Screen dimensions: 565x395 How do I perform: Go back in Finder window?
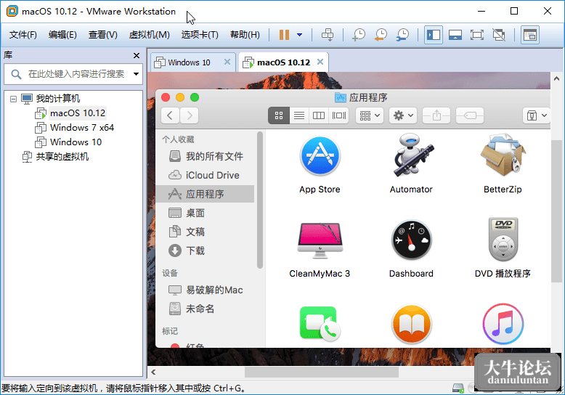171,115
